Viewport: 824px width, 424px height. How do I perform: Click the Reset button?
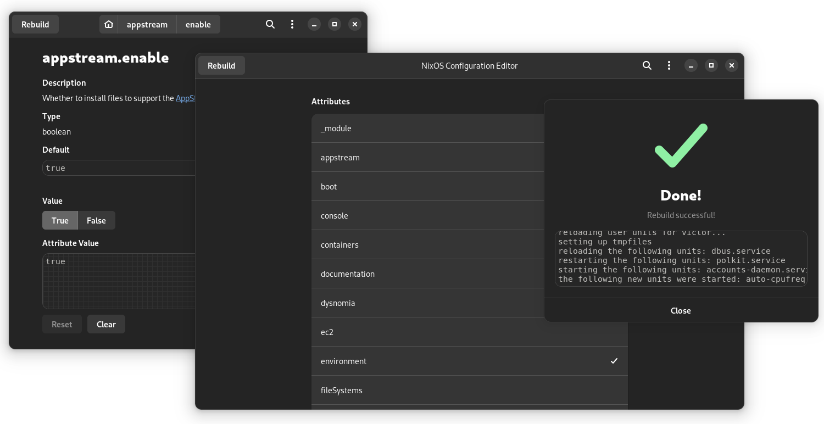tap(62, 324)
